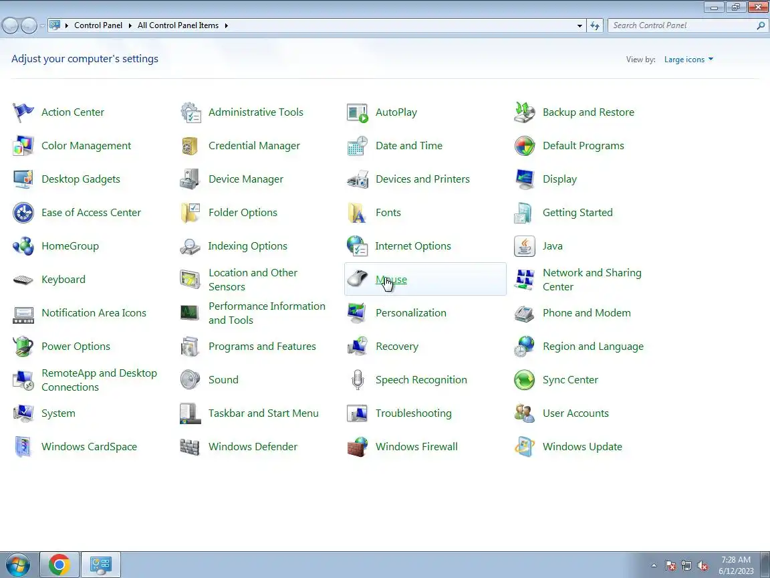Open the Fonts folder icon
770x578 pixels.
coord(357,213)
